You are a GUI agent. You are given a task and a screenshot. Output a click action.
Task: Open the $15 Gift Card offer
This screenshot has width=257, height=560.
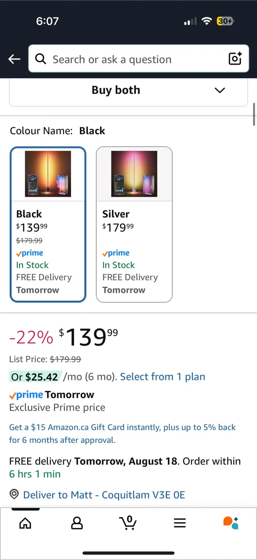122,433
